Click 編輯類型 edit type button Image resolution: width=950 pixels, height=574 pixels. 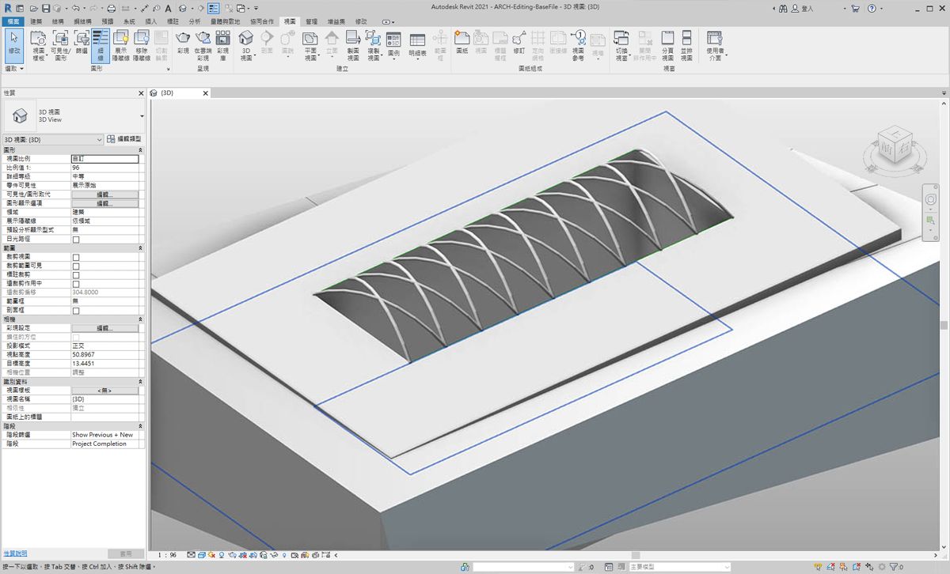tap(124, 139)
